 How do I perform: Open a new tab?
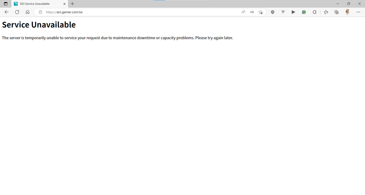(x=72, y=4)
